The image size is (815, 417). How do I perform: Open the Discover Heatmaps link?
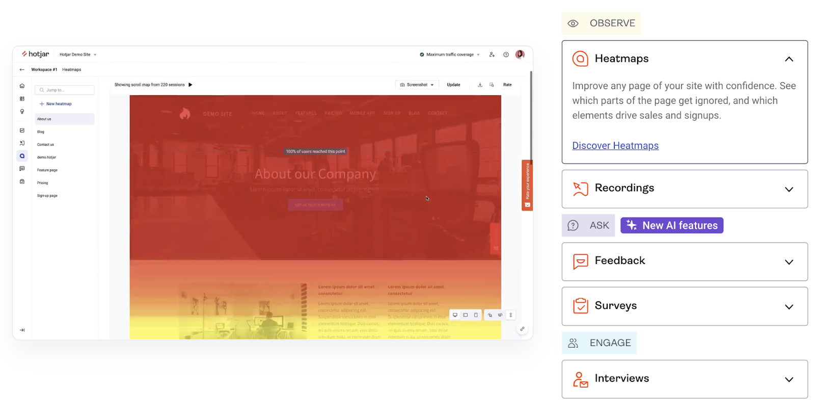tap(615, 146)
